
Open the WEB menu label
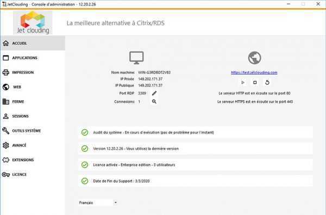(x=17, y=87)
